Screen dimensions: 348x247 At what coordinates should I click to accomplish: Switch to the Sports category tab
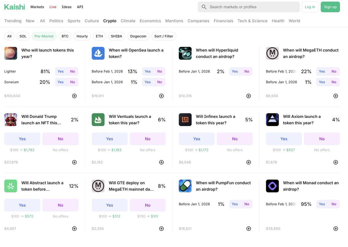tap(74, 21)
